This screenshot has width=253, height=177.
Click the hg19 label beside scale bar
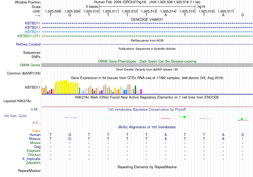(201, 7)
